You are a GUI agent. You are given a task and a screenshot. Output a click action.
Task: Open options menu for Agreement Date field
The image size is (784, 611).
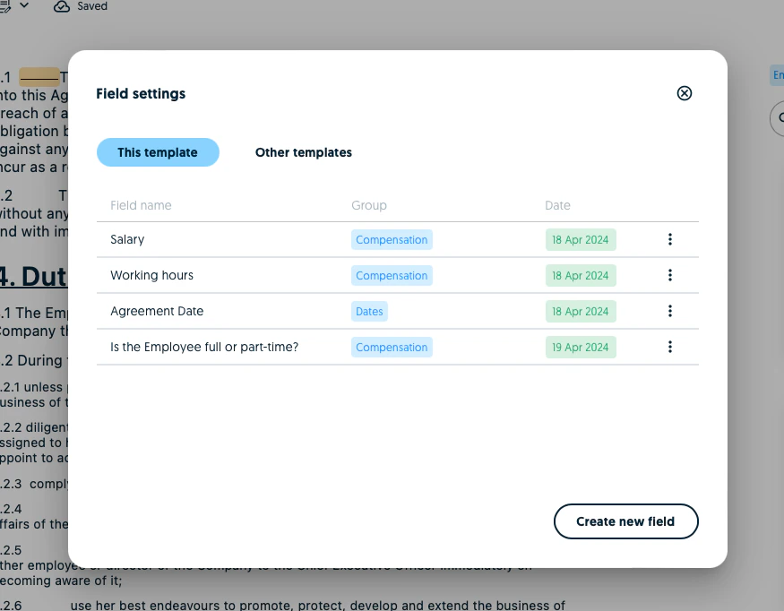[670, 311]
